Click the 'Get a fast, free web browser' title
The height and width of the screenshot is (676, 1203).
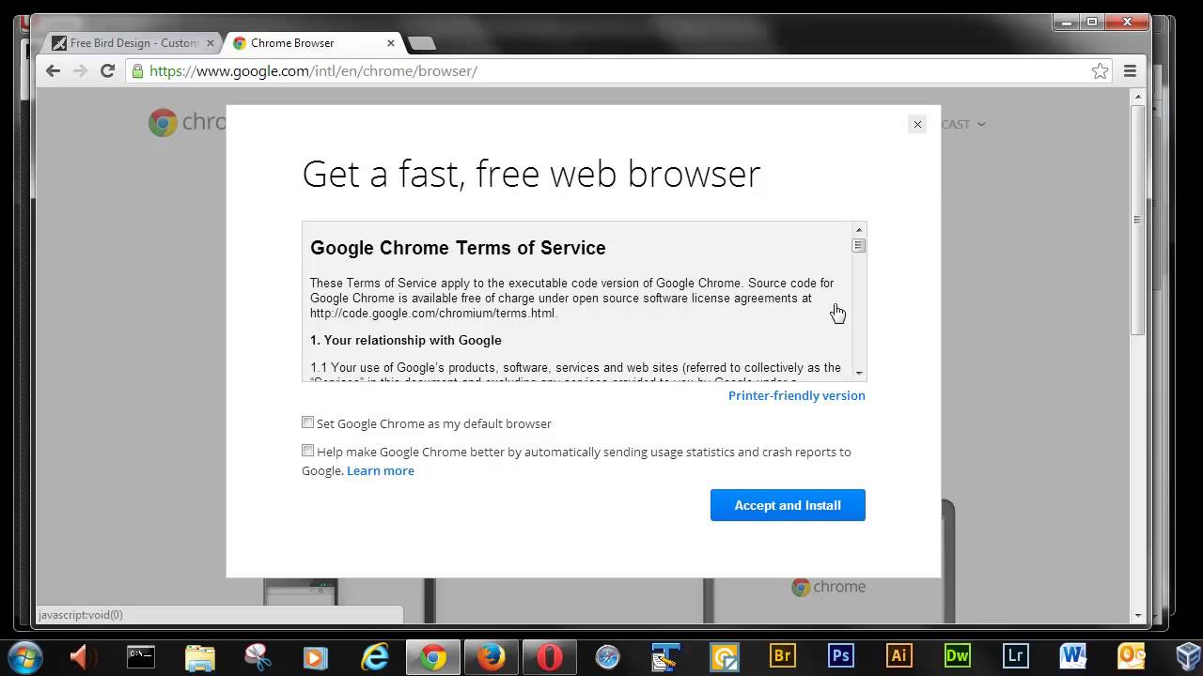[531, 174]
